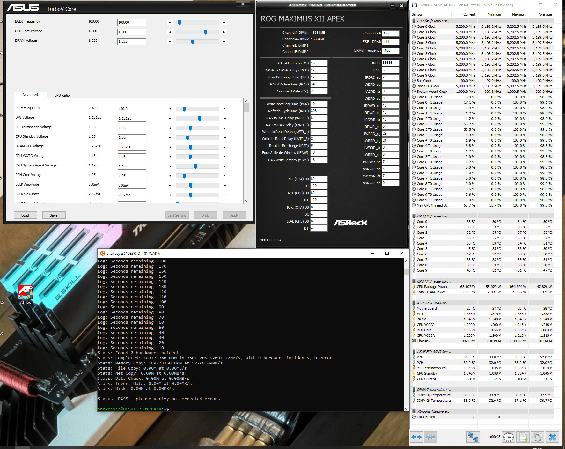Click the Refresh Cycle Time (tRFC) field

[319, 111]
